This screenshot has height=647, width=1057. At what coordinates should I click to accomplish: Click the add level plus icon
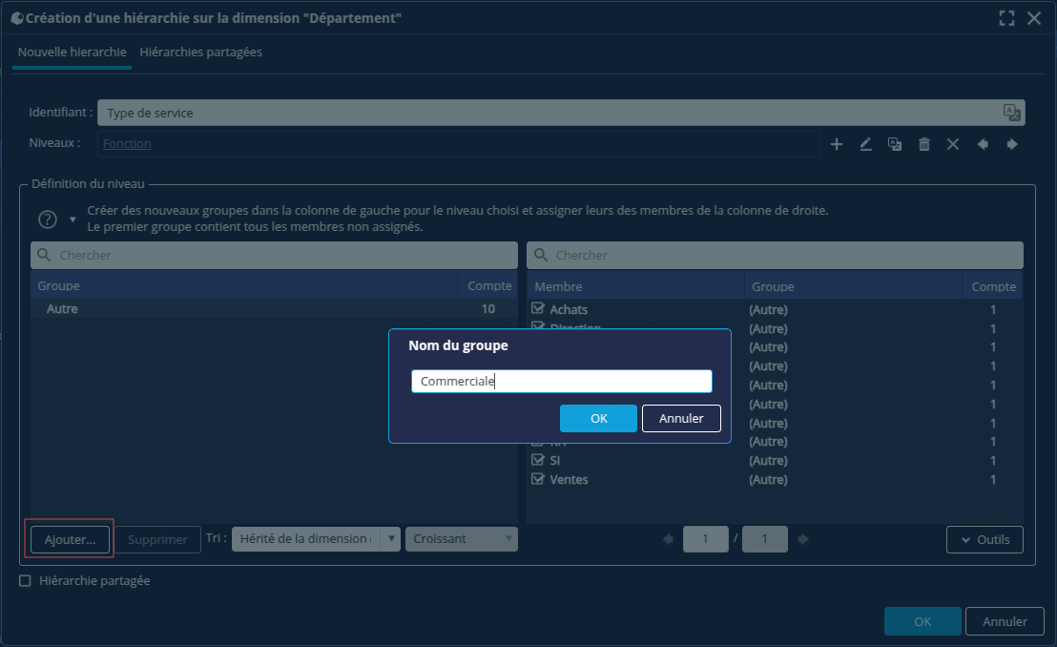(x=837, y=144)
